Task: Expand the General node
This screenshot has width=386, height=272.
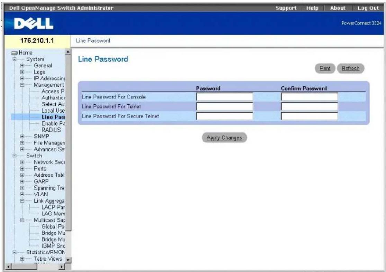Action: point(22,66)
